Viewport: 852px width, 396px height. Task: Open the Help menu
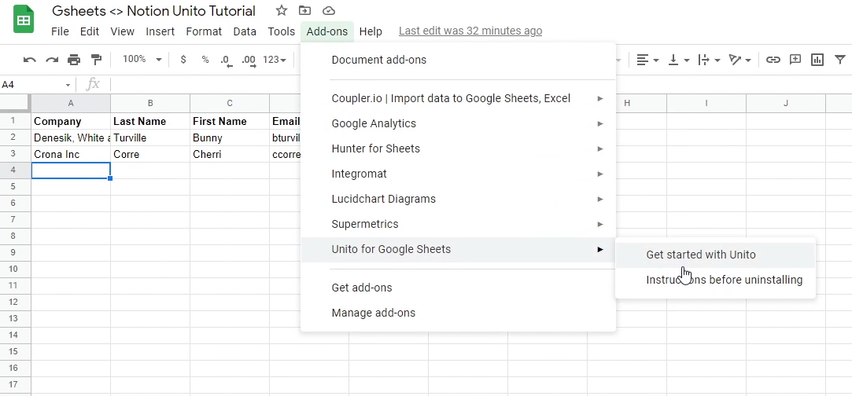click(371, 31)
